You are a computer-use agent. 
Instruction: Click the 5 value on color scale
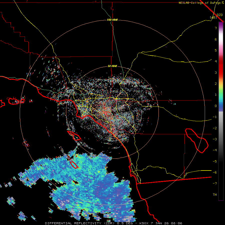tap(216, 50)
